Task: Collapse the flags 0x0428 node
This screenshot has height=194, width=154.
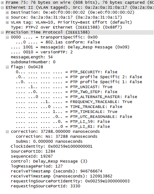Action: pos(7,67)
